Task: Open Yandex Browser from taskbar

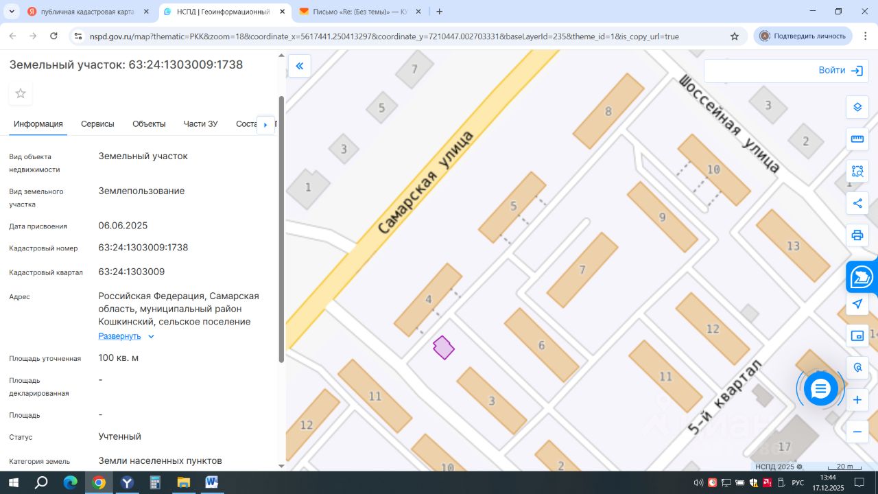Action: (126, 482)
